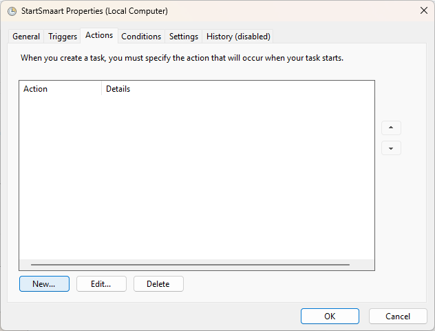Click the horizontal scrollbar of actions list
435x331 pixels.
(x=190, y=265)
